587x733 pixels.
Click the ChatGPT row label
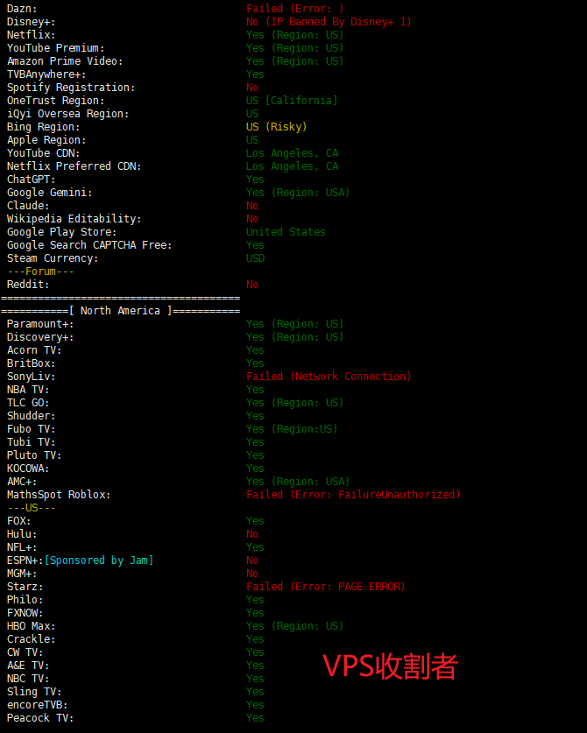[32, 180]
